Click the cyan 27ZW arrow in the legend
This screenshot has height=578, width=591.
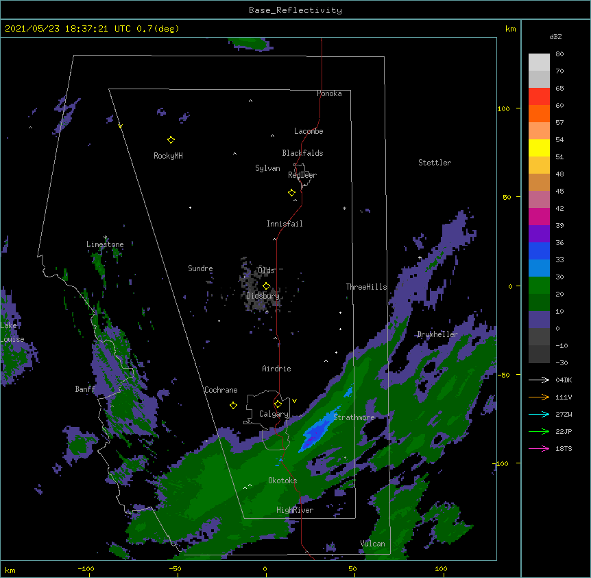[x=539, y=414]
